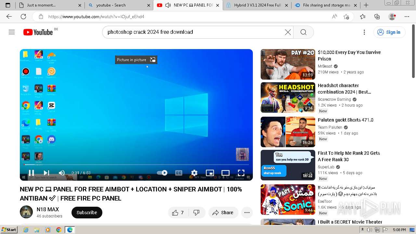Image resolution: width=416 pixels, height=234 pixels.
Task: Click the ExeToor channel name
Action: (325, 201)
